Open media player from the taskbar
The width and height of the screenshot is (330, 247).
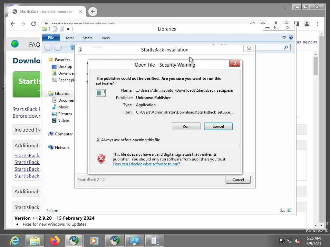[x=94, y=241]
